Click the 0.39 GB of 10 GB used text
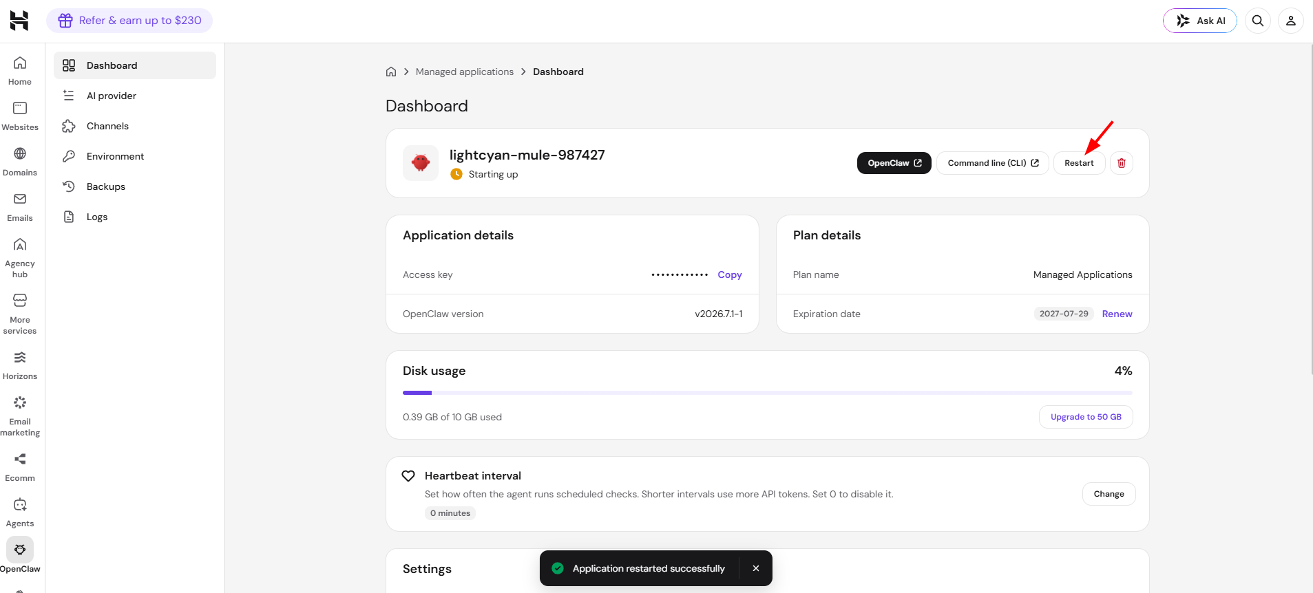The width and height of the screenshot is (1313, 593). (452, 417)
